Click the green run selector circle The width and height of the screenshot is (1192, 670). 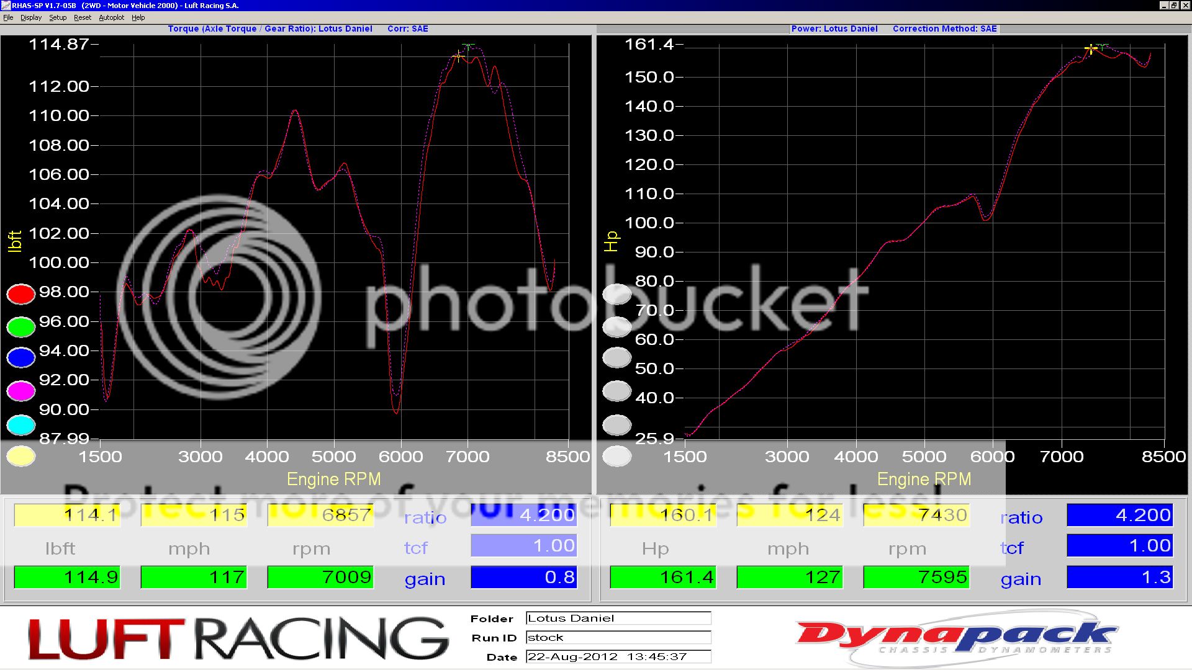click(x=20, y=326)
